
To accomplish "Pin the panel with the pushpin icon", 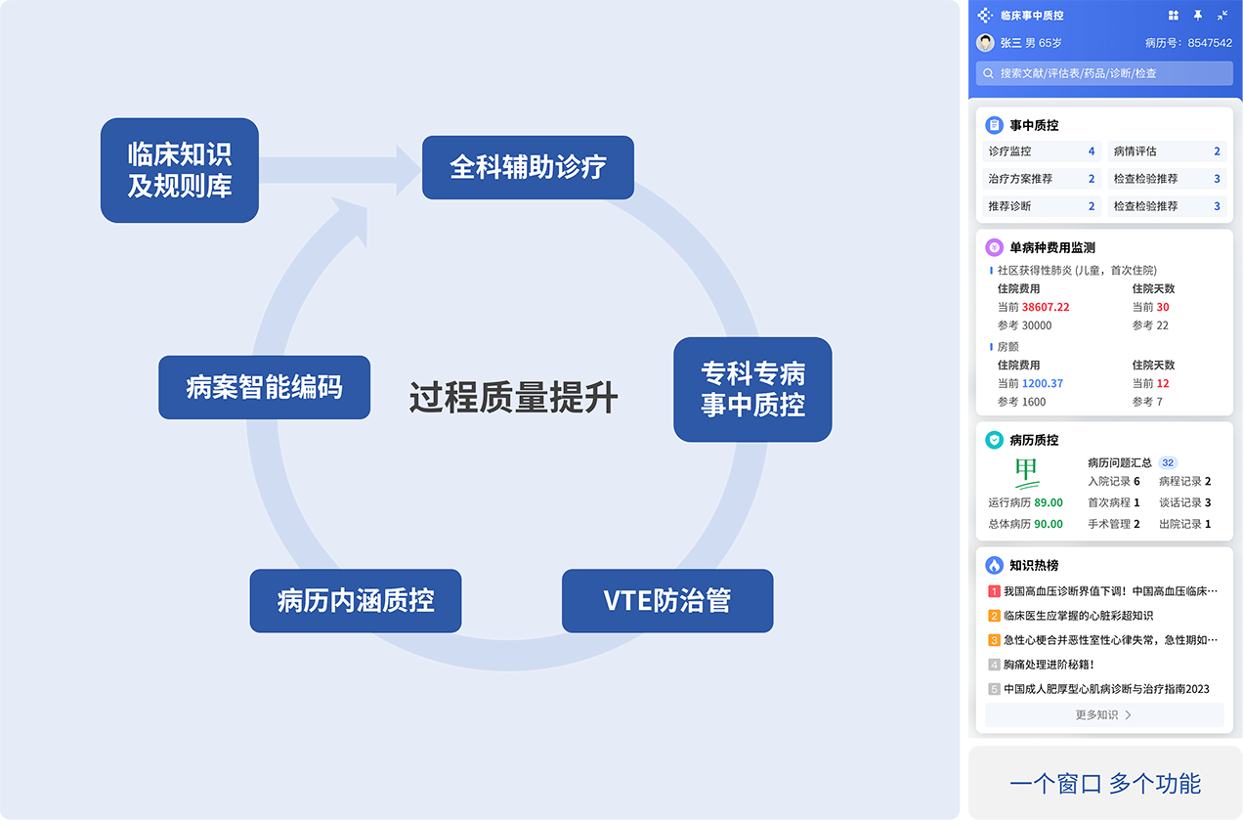I will coord(1198,16).
